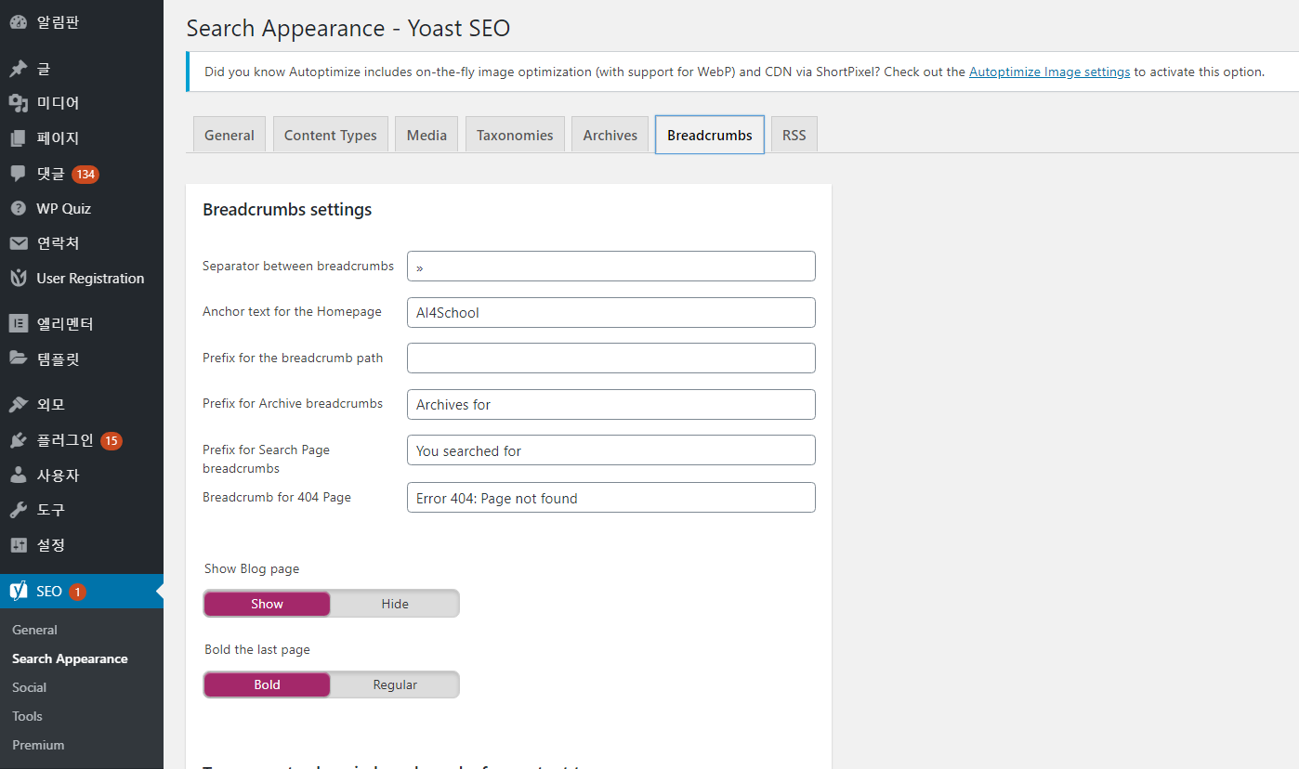Click the Yoast SEO logo icon
This screenshot has width=1299, height=769.
click(19, 592)
